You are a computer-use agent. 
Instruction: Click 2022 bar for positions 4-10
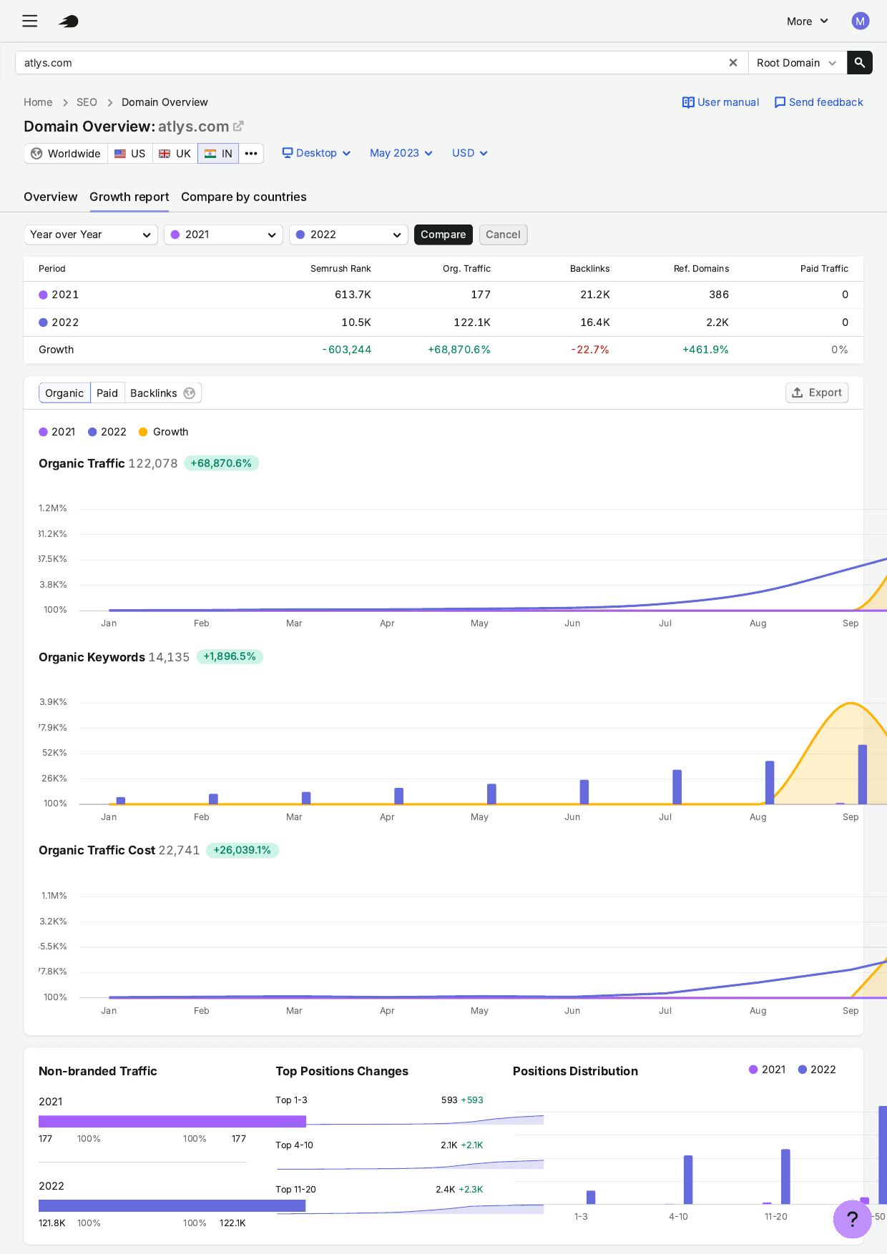[x=688, y=1180]
